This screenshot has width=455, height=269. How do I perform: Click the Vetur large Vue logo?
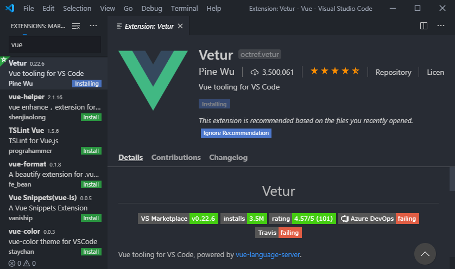pyautogui.click(x=153, y=80)
